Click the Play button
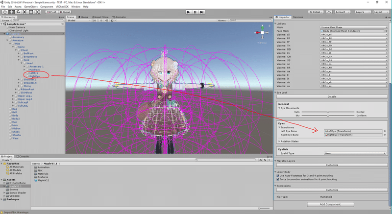The image size is (392, 214). 189,12
